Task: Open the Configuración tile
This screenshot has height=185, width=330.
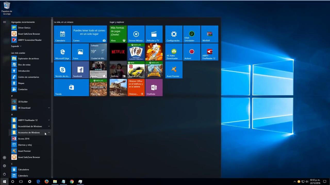Action: [174, 34]
